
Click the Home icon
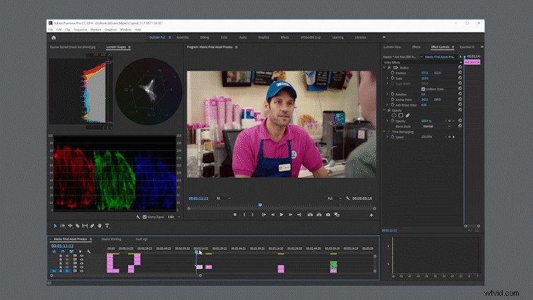[54, 37]
